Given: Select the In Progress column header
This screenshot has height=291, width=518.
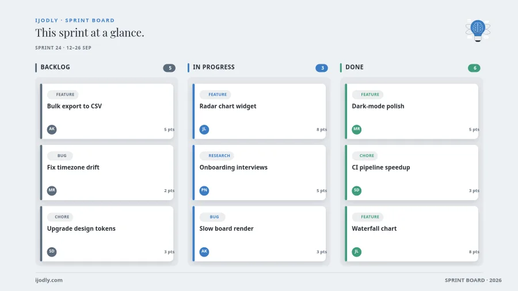Looking at the screenshot, I should (214, 67).
